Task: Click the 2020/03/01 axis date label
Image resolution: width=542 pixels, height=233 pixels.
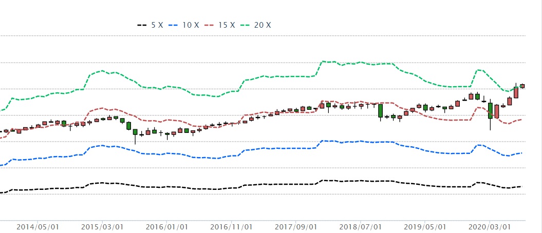Action: click(x=490, y=227)
